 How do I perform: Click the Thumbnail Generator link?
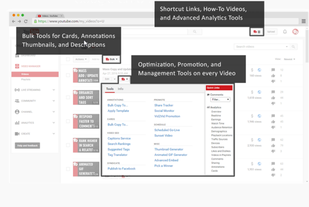pyautogui.click(x=169, y=149)
